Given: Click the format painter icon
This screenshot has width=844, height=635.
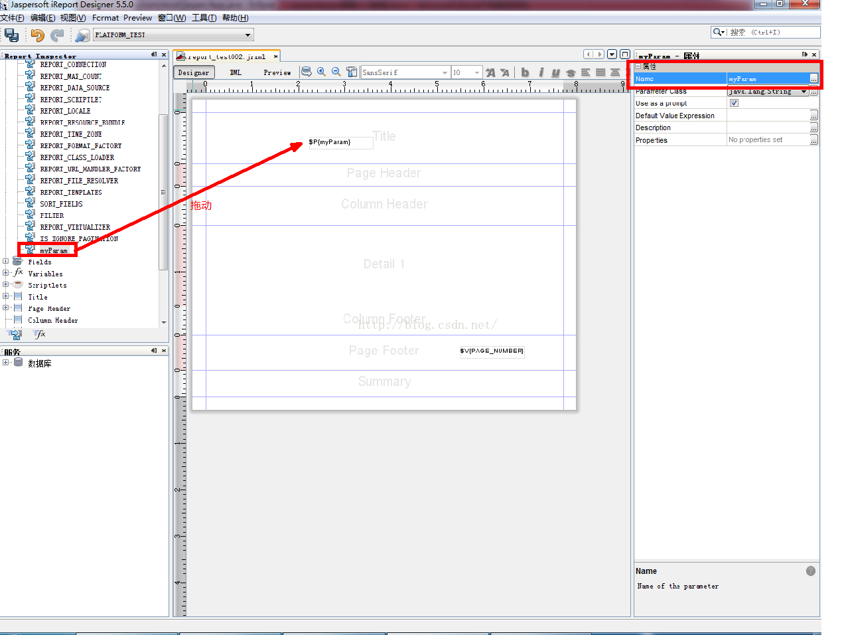Looking at the screenshot, I should pos(352,72).
